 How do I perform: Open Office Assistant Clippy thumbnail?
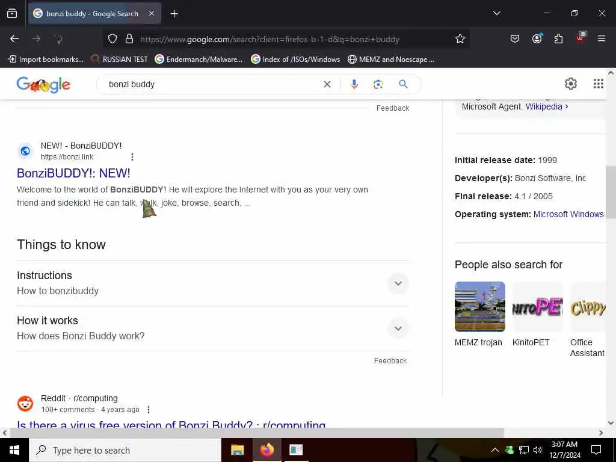588,307
